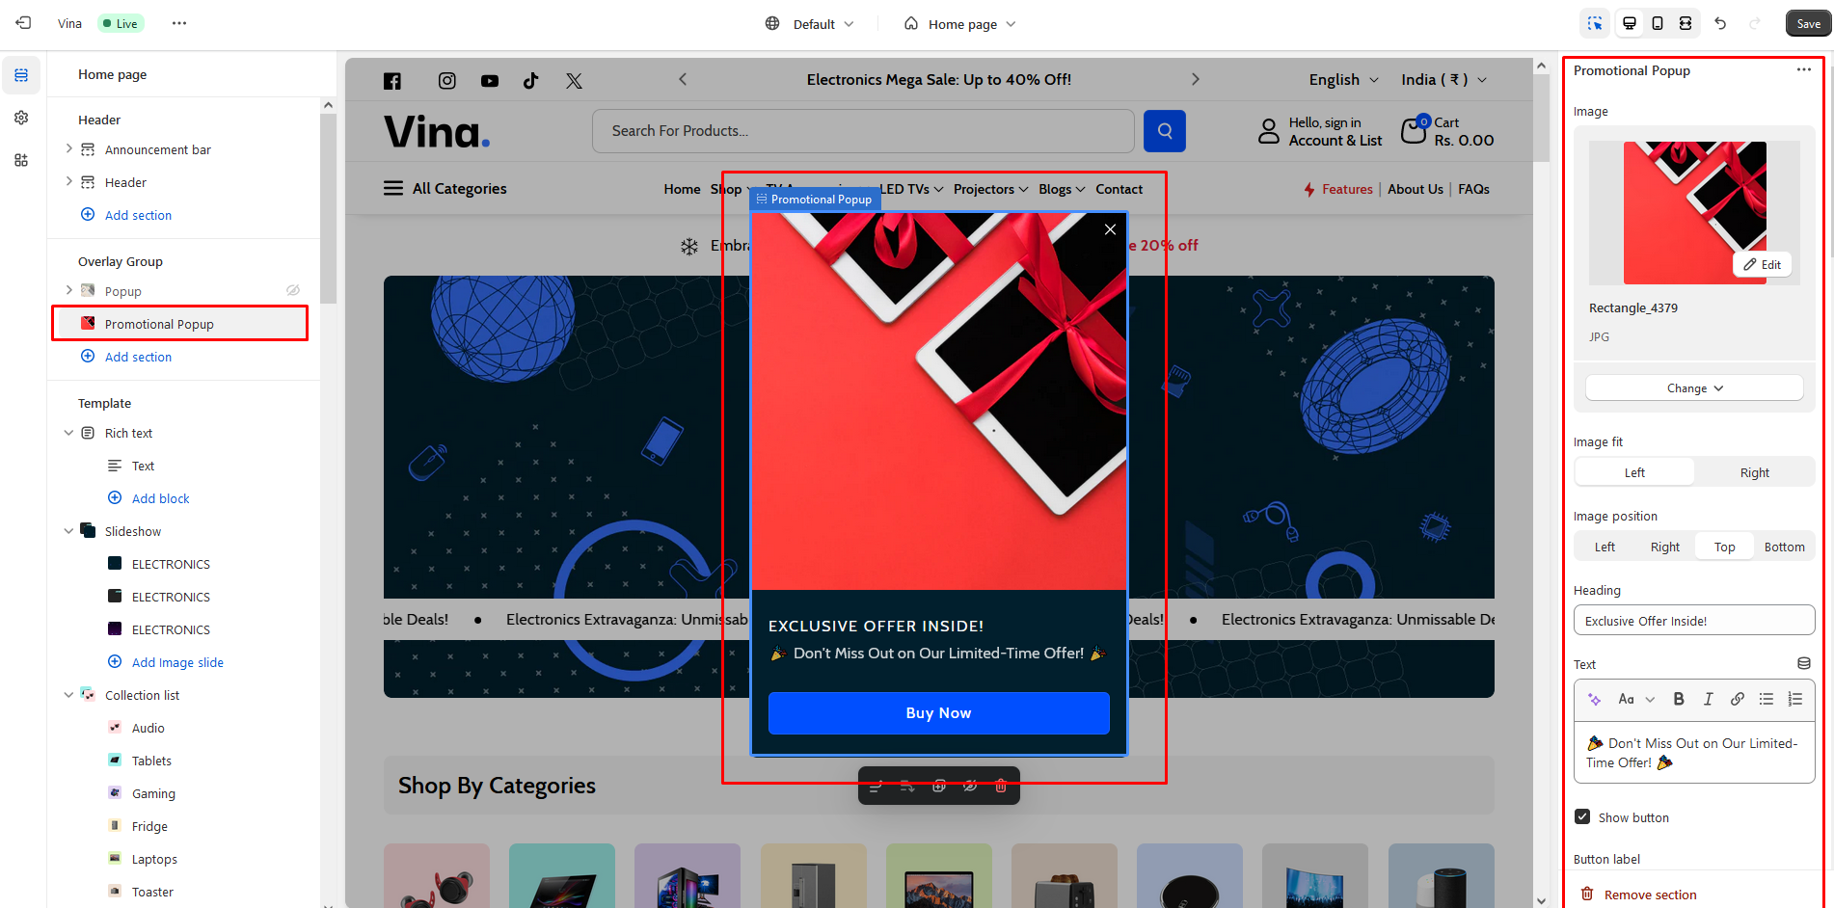Image resolution: width=1834 pixels, height=908 pixels.
Task: Click the Undo arrow in top toolbar
Action: coord(1720,23)
